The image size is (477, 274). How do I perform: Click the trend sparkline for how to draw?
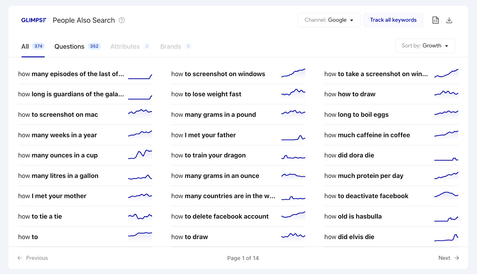tap(293, 235)
